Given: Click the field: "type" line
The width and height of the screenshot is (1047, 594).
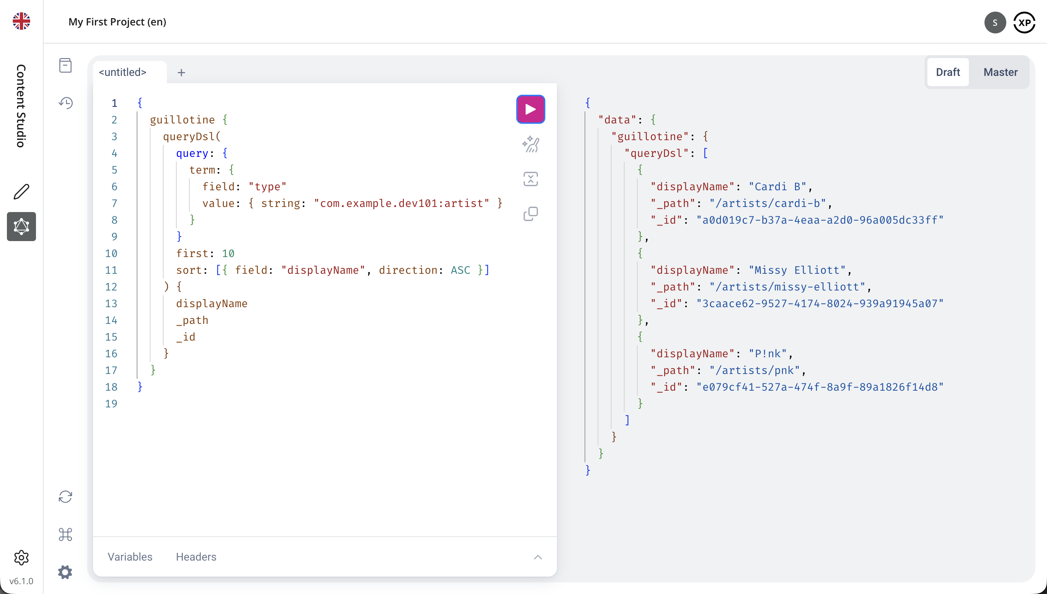Looking at the screenshot, I should (x=244, y=186).
